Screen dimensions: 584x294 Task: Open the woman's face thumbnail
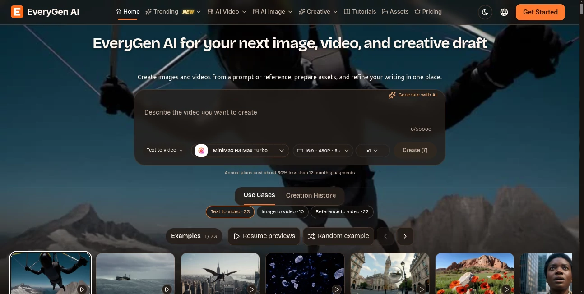coord(546,274)
